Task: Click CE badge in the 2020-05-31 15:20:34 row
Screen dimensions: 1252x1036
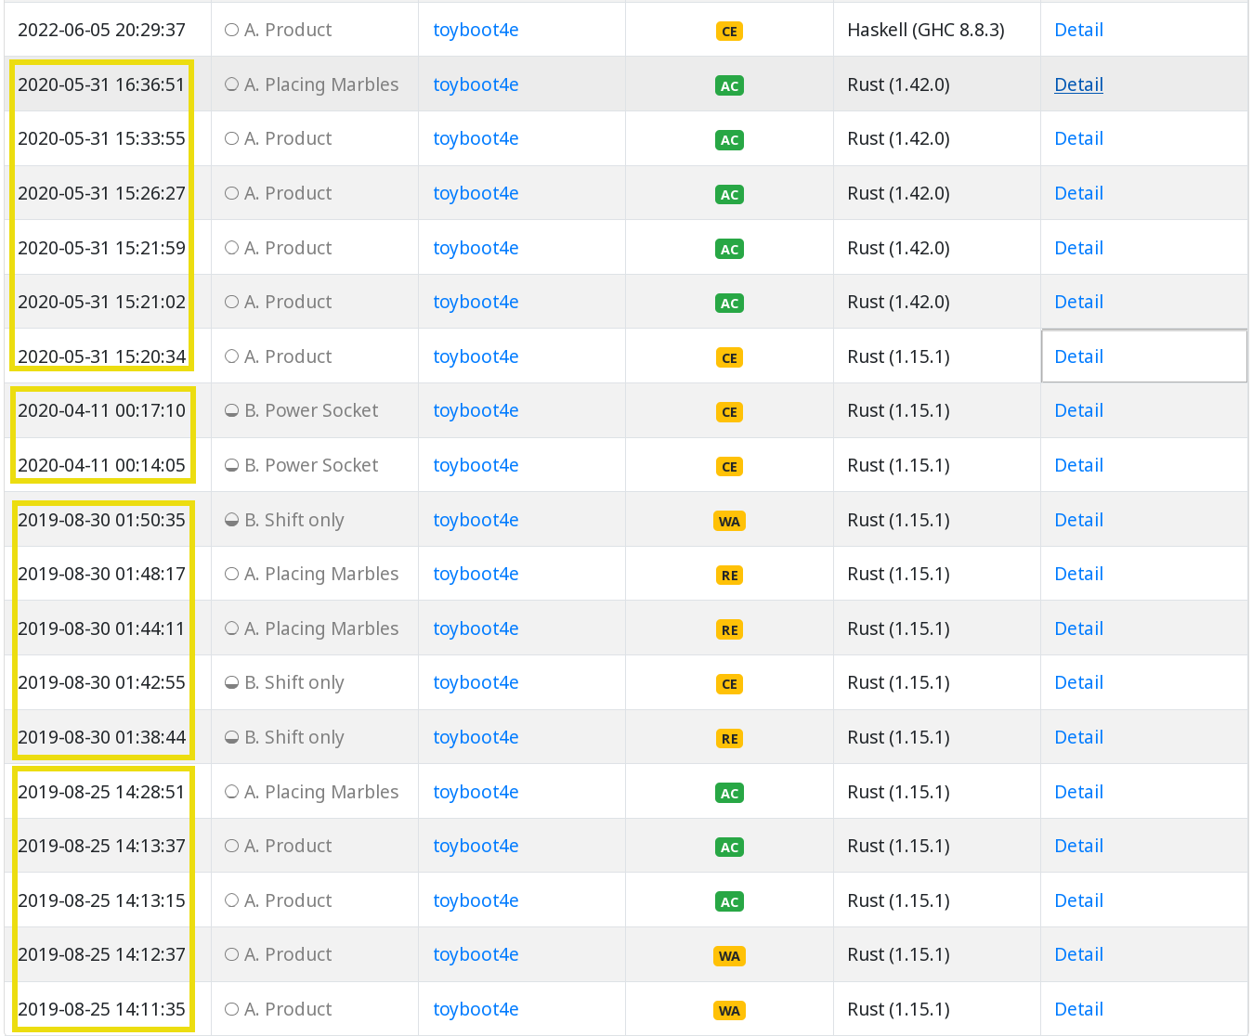Action: pyautogui.click(x=729, y=357)
